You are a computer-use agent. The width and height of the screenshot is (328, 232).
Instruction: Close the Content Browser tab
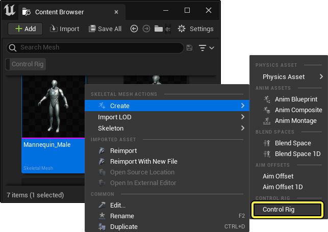coord(116,12)
